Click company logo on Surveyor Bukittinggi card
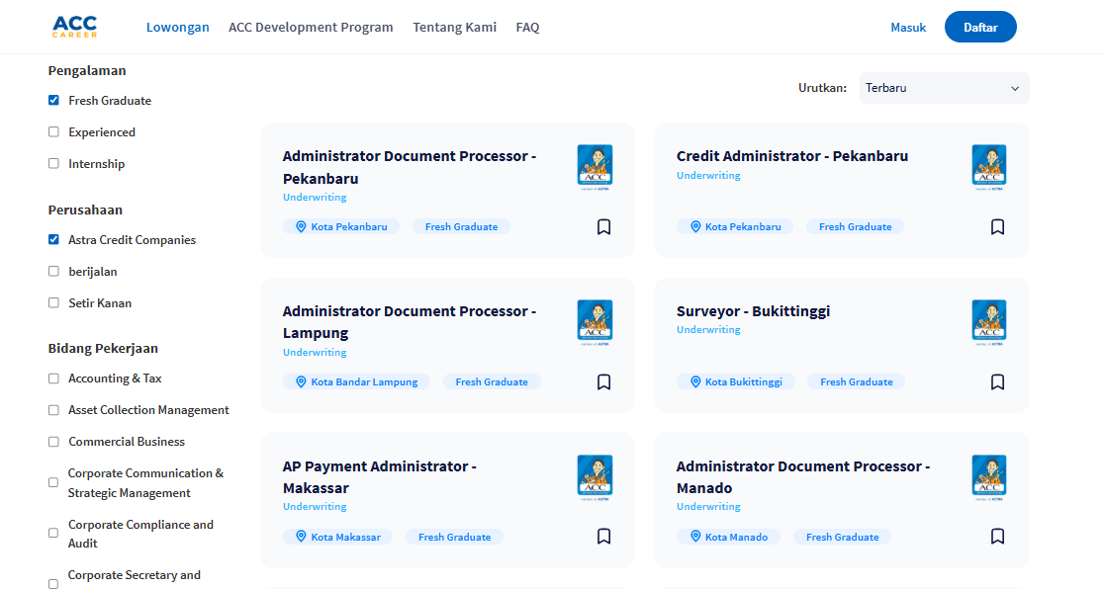1104x589 pixels. click(988, 322)
